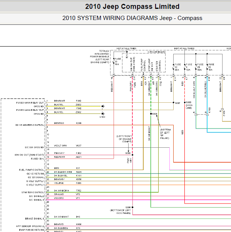Click the "RED/WHT" wire color at pin 16
This screenshot has height=232, width=231.
coord(59,157)
